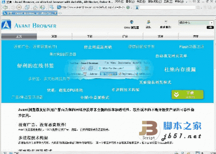216x154 pixels.
Task: Click the body heading 没有广告、没有恶意软件!
Action: pos(42,125)
